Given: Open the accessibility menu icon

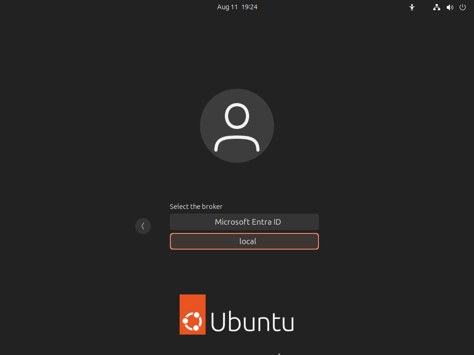Looking at the screenshot, I should pyautogui.click(x=412, y=7).
